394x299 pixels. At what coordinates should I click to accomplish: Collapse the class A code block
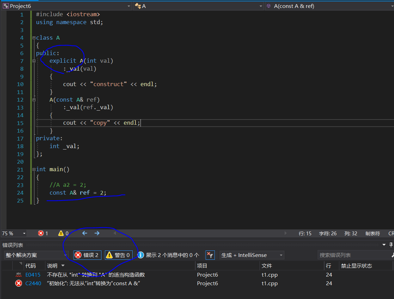(34, 38)
